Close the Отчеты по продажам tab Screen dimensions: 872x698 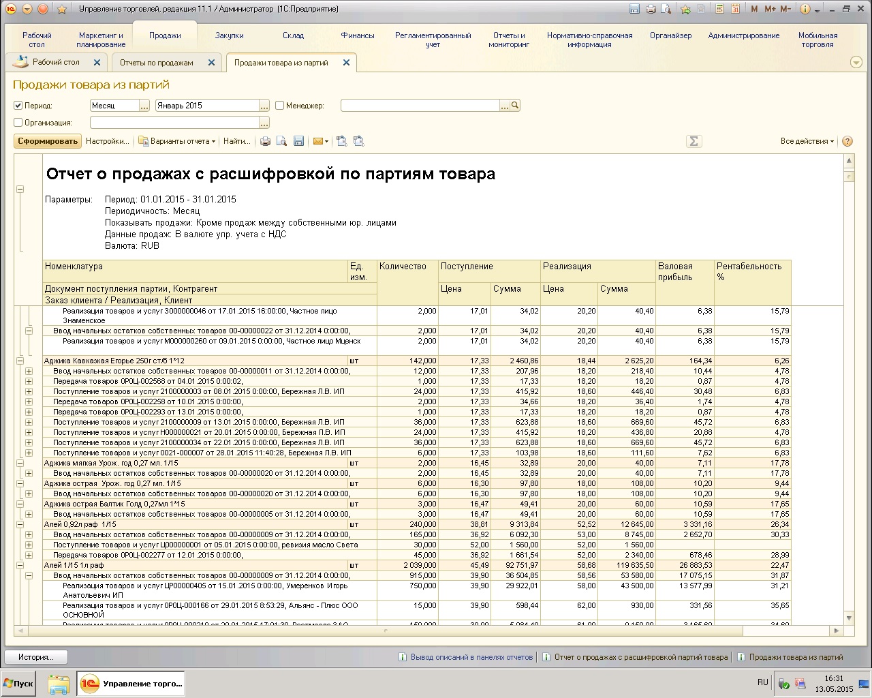[211, 63]
